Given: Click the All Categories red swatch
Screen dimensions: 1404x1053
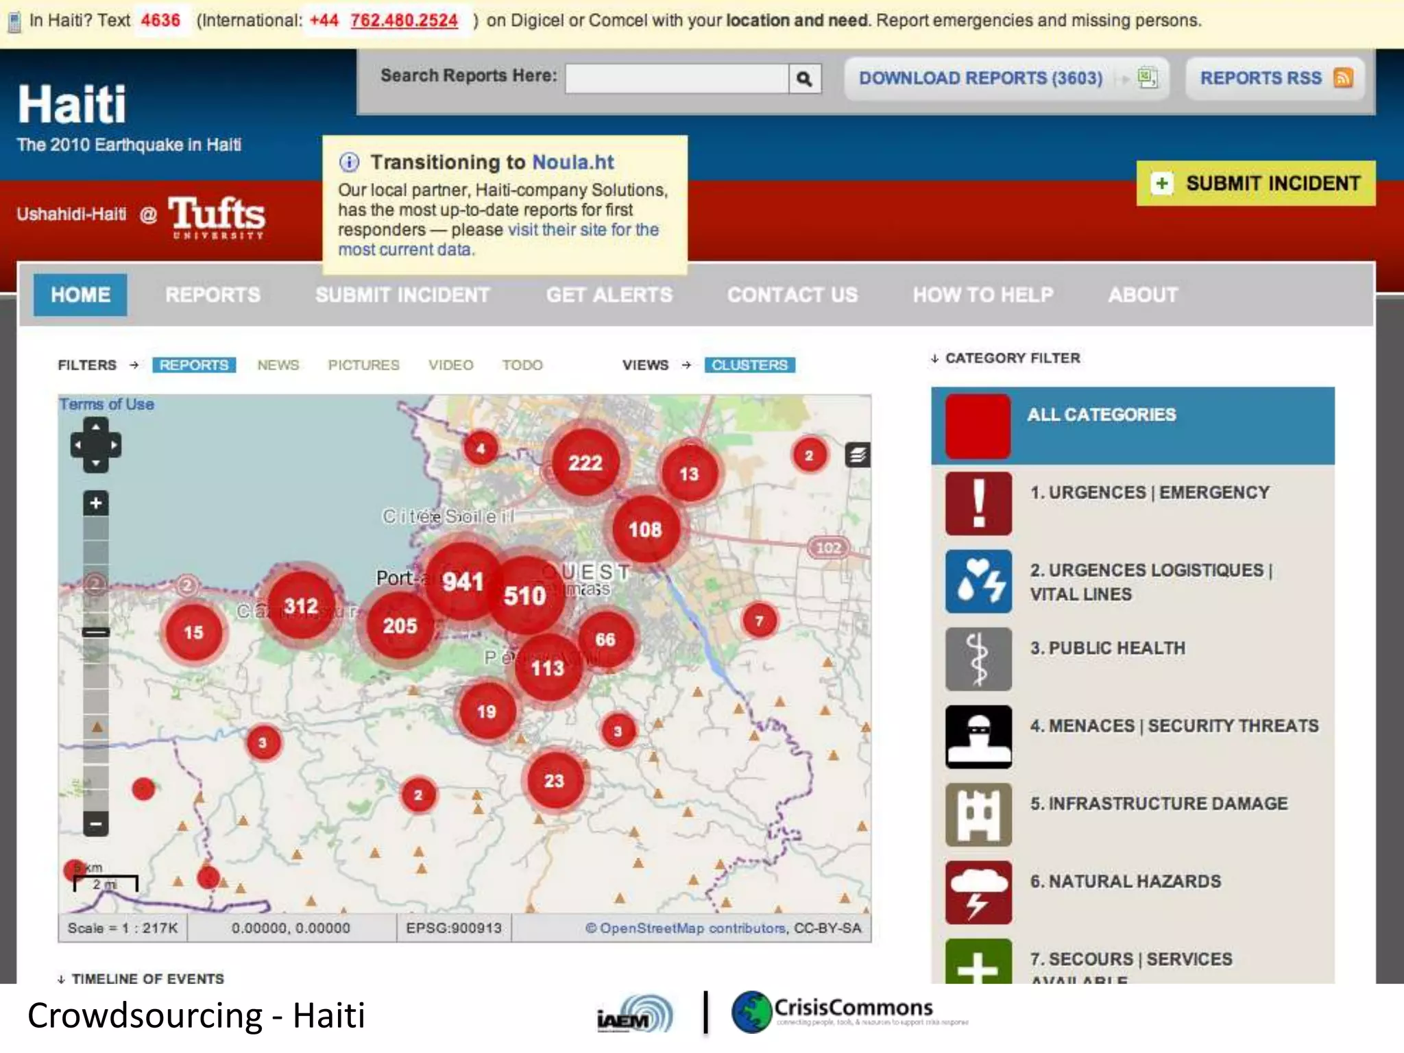Looking at the screenshot, I should 978,426.
